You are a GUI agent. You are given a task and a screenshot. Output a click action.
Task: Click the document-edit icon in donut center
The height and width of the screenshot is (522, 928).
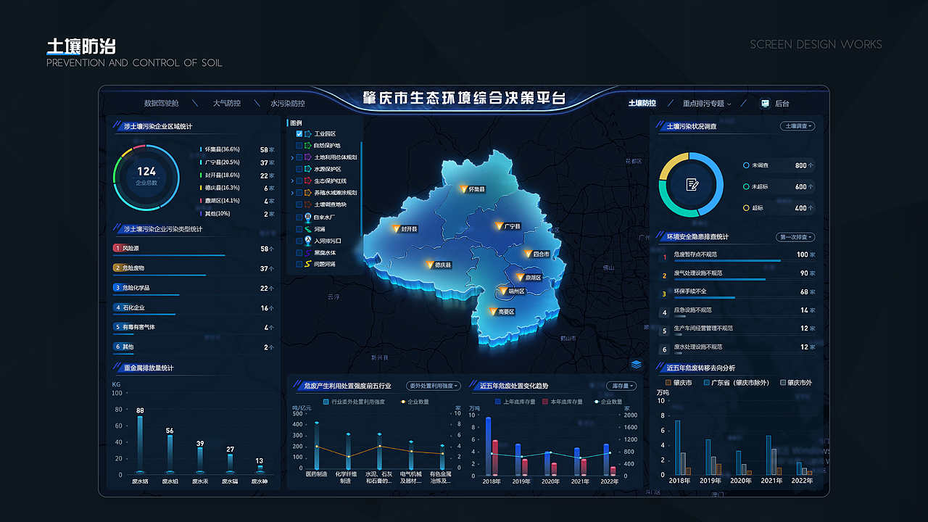pyautogui.click(x=692, y=184)
